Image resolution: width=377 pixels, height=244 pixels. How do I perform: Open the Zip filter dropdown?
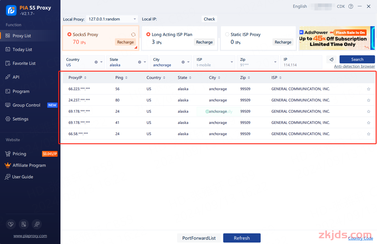click(258, 62)
